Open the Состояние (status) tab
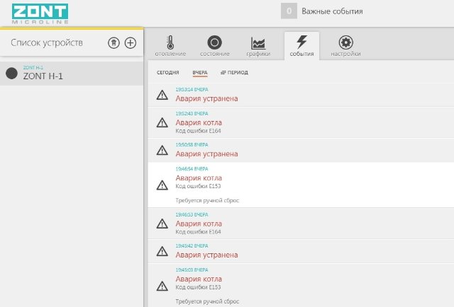This screenshot has width=454, height=307. [x=215, y=46]
